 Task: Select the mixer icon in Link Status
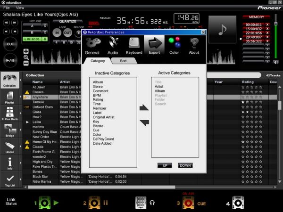click(141, 203)
